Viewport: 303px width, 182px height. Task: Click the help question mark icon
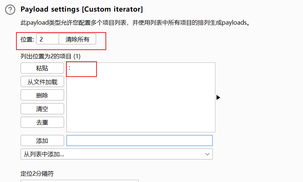coord(10,9)
